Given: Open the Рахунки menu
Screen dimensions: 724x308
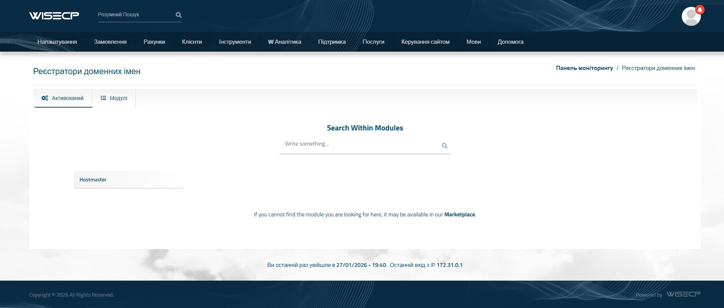Looking at the screenshot, I should (x=154, y=42).
